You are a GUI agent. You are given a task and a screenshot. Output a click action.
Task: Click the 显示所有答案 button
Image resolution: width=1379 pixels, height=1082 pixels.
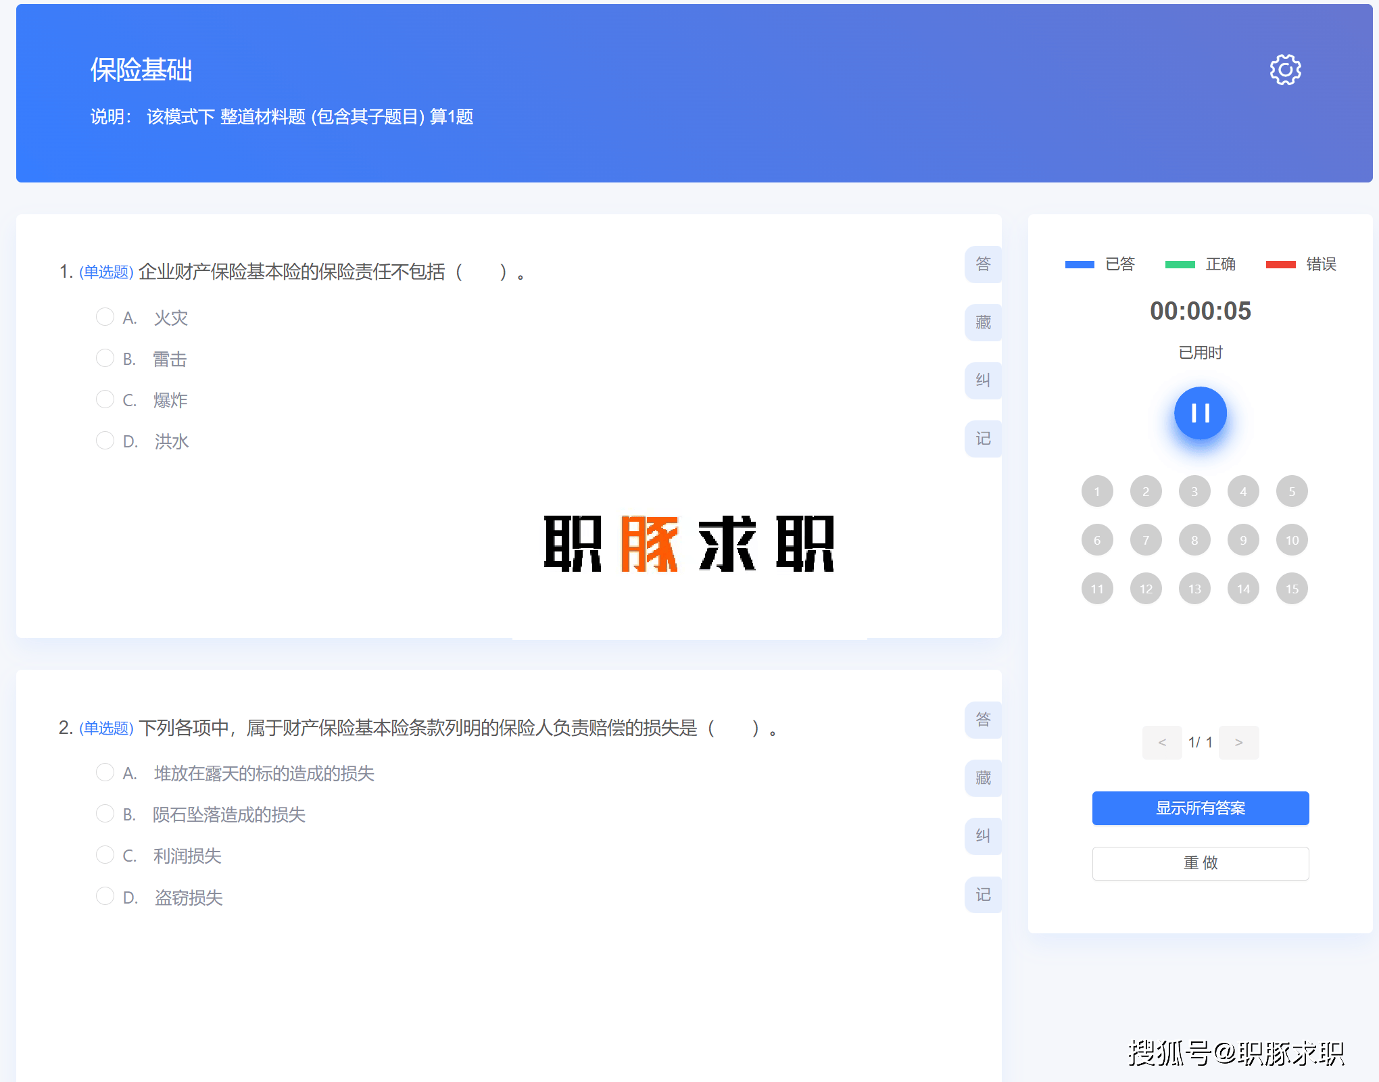(1200, 808)
